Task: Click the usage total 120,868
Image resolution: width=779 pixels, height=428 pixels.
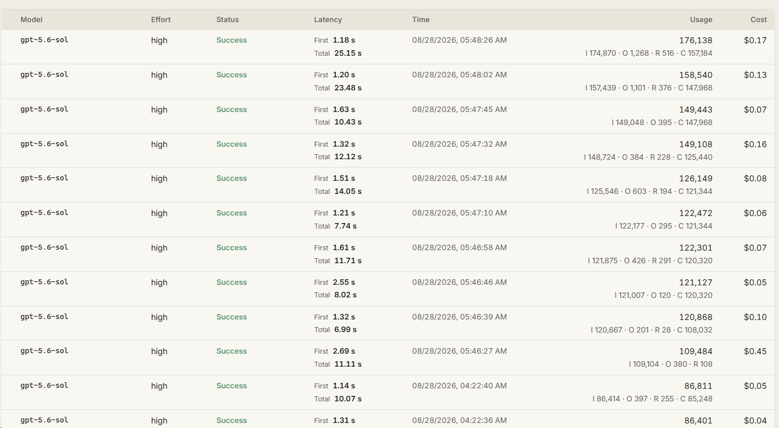Action: 696,317
